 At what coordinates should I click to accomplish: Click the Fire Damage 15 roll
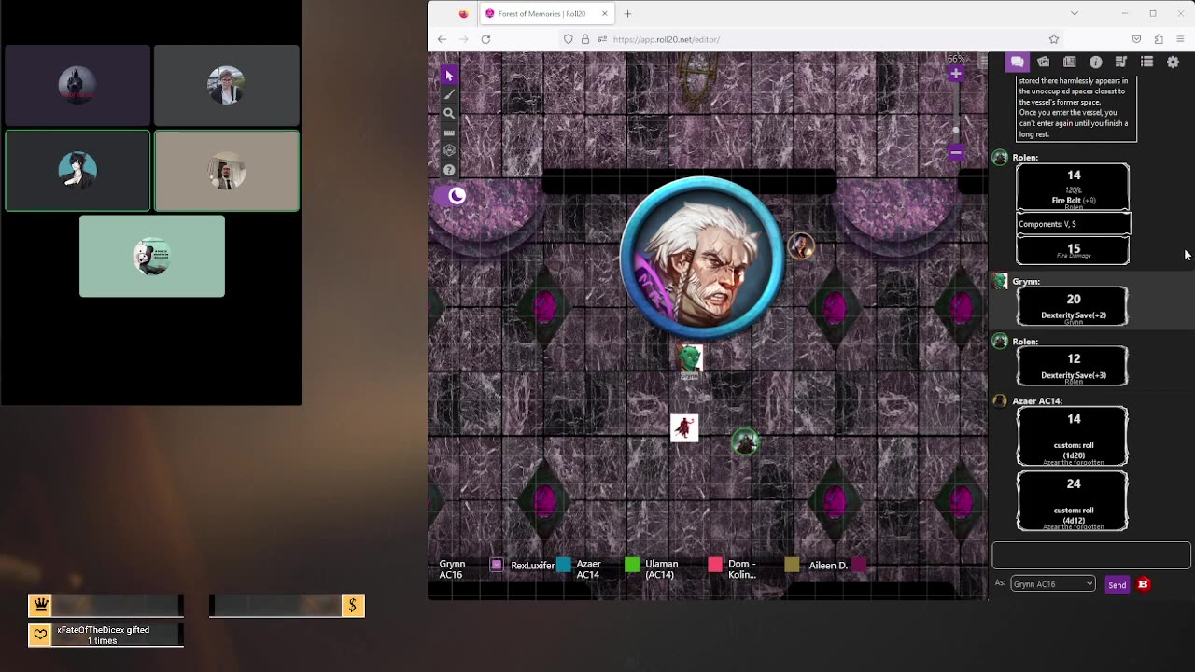[1074, 248]
